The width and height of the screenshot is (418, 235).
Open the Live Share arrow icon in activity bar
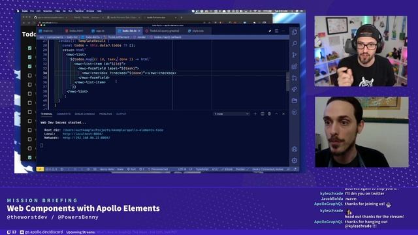point(295,89)
